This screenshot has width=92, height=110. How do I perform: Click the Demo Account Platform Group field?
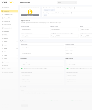pyautogui.click(x=79, y=65)
